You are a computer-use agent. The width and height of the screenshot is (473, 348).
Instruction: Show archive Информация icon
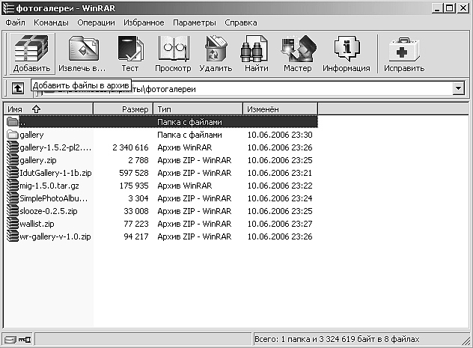click(347, 48)
